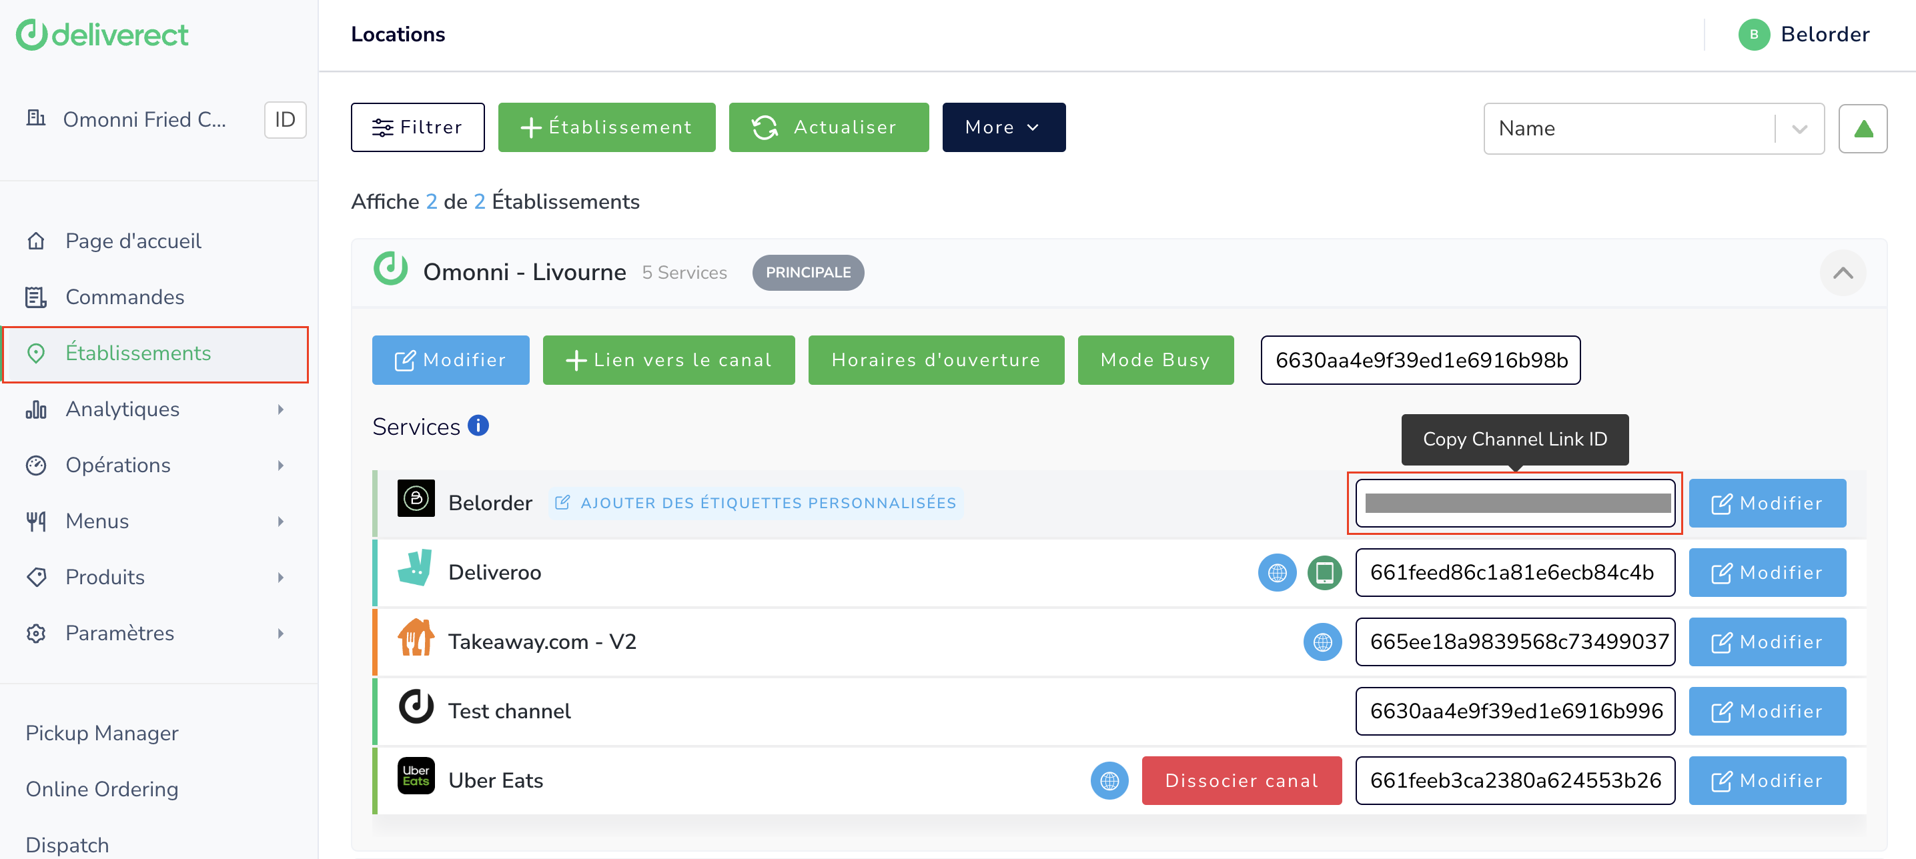Screen dimensions: 1916x859
Task: Click the Uber Eats globe icon
Action: coord(1109,781)
